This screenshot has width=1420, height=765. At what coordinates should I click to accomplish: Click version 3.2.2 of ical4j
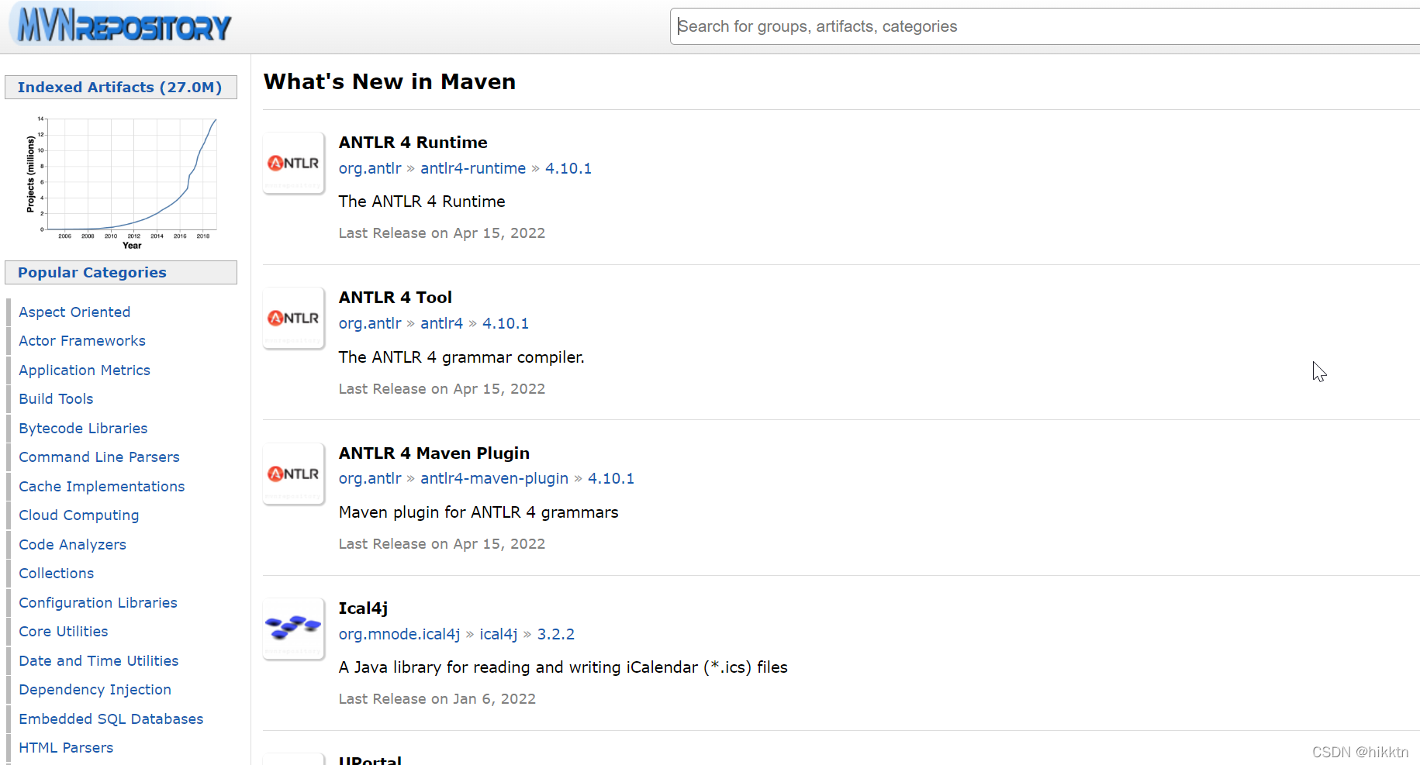click(556, 634)
